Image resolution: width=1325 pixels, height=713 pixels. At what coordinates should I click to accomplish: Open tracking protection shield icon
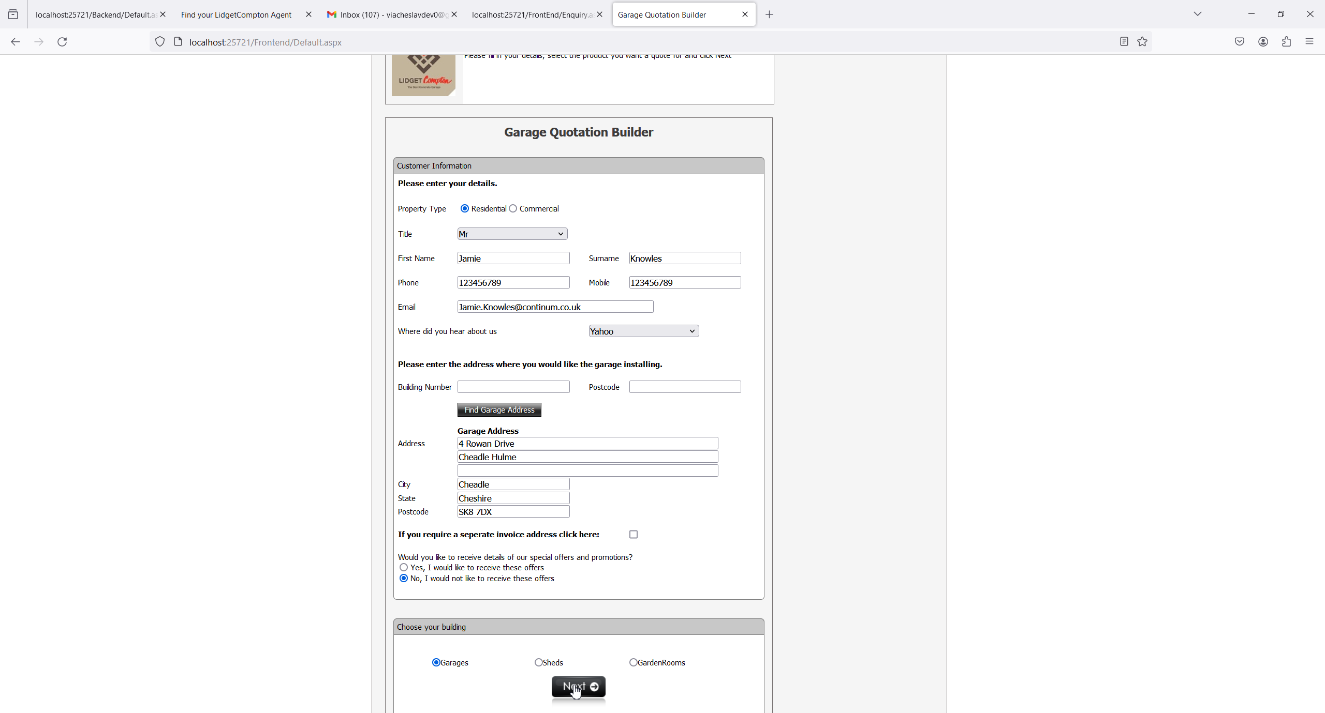coord(160,42)
